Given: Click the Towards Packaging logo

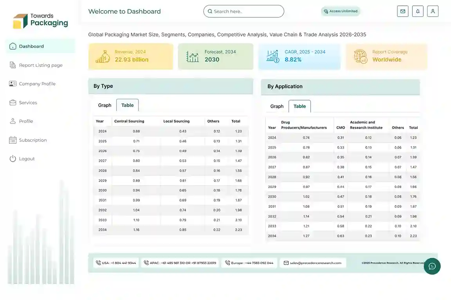Looking at the screenshot, I should pos(40,21).
